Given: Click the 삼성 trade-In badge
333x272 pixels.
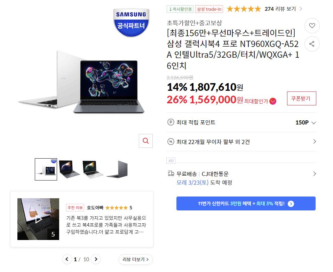Looking at the screenshot, I should coord(209,9).
